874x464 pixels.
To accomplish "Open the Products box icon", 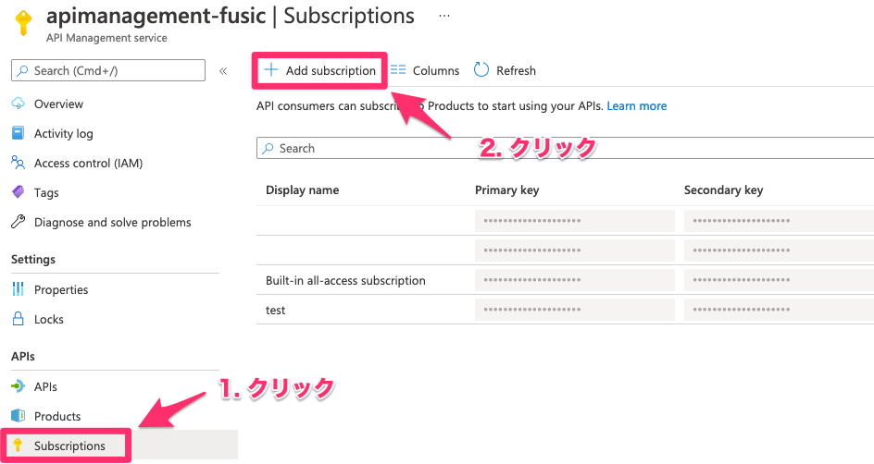I will pyautogui.click(x=18, y=416).
